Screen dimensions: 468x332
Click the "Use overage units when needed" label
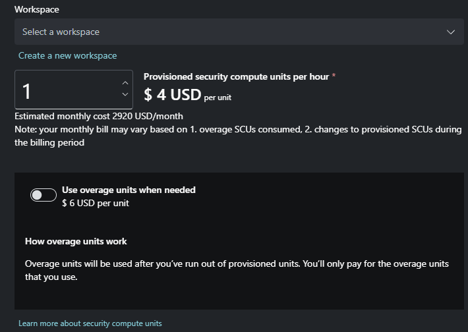coord(129,190)
